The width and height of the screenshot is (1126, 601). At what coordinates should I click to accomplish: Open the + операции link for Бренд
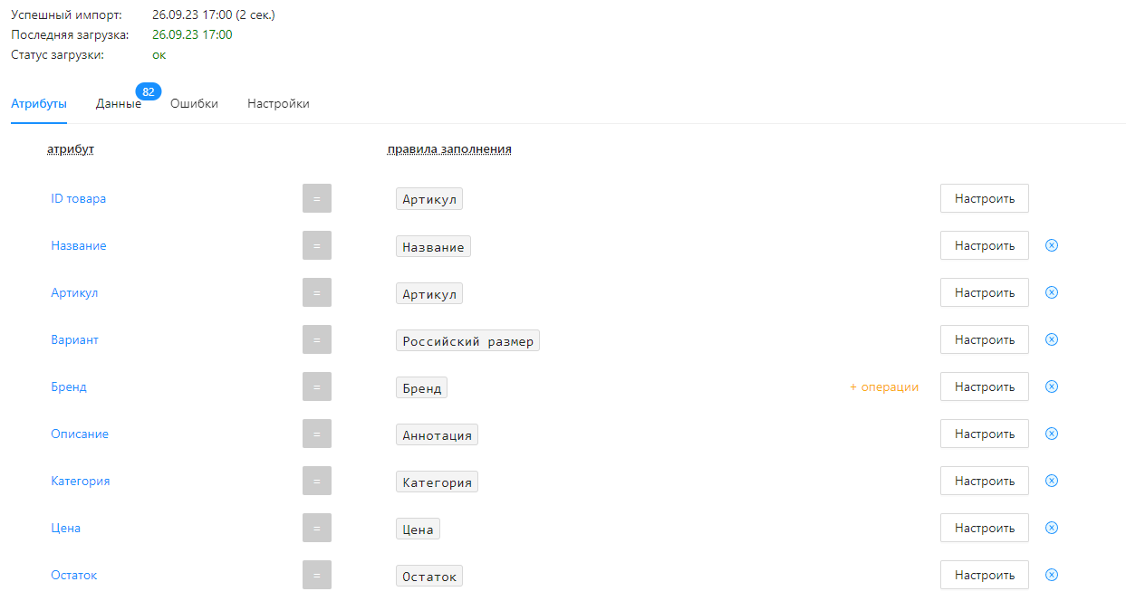883,387
